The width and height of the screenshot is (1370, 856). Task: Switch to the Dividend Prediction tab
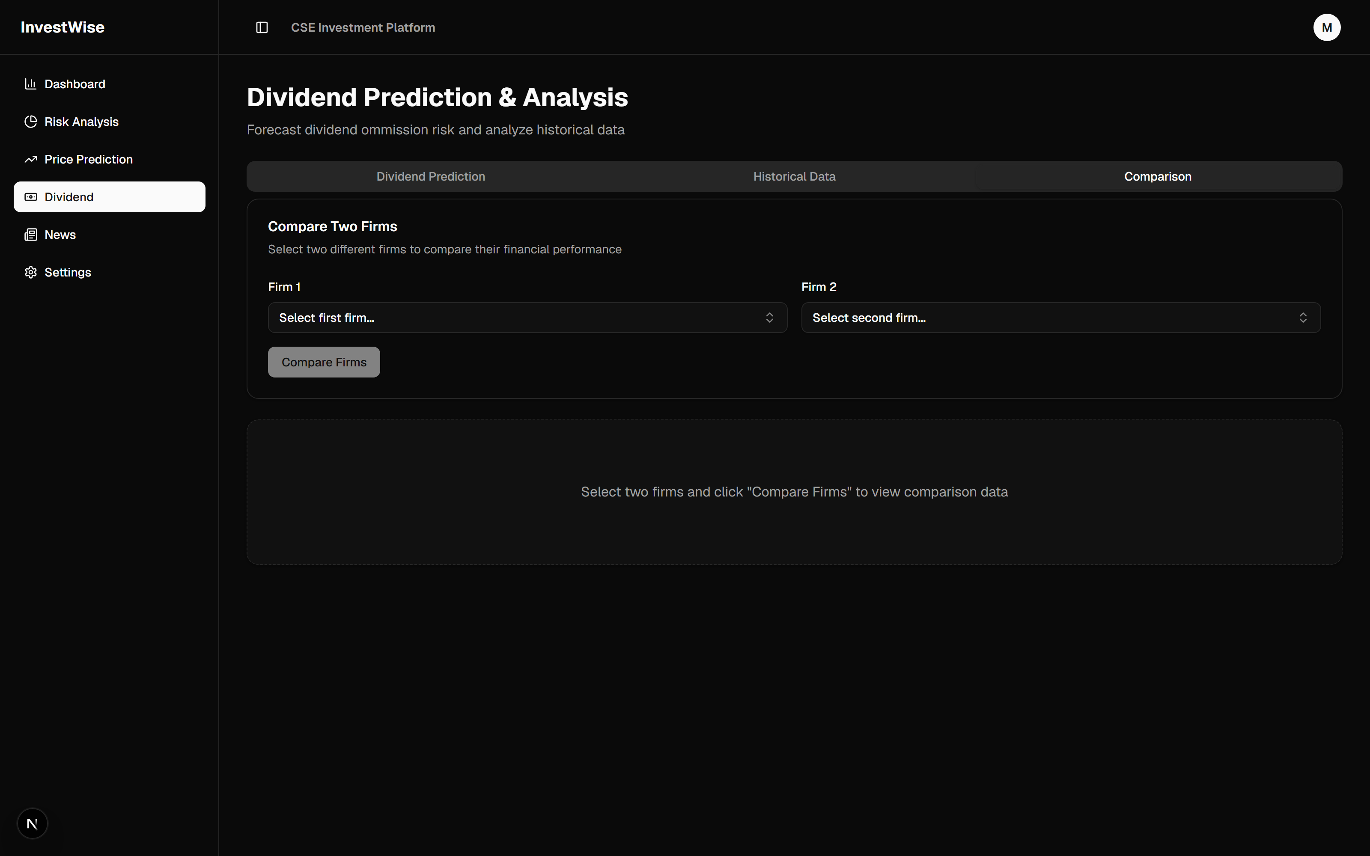[x=430, y=177]
